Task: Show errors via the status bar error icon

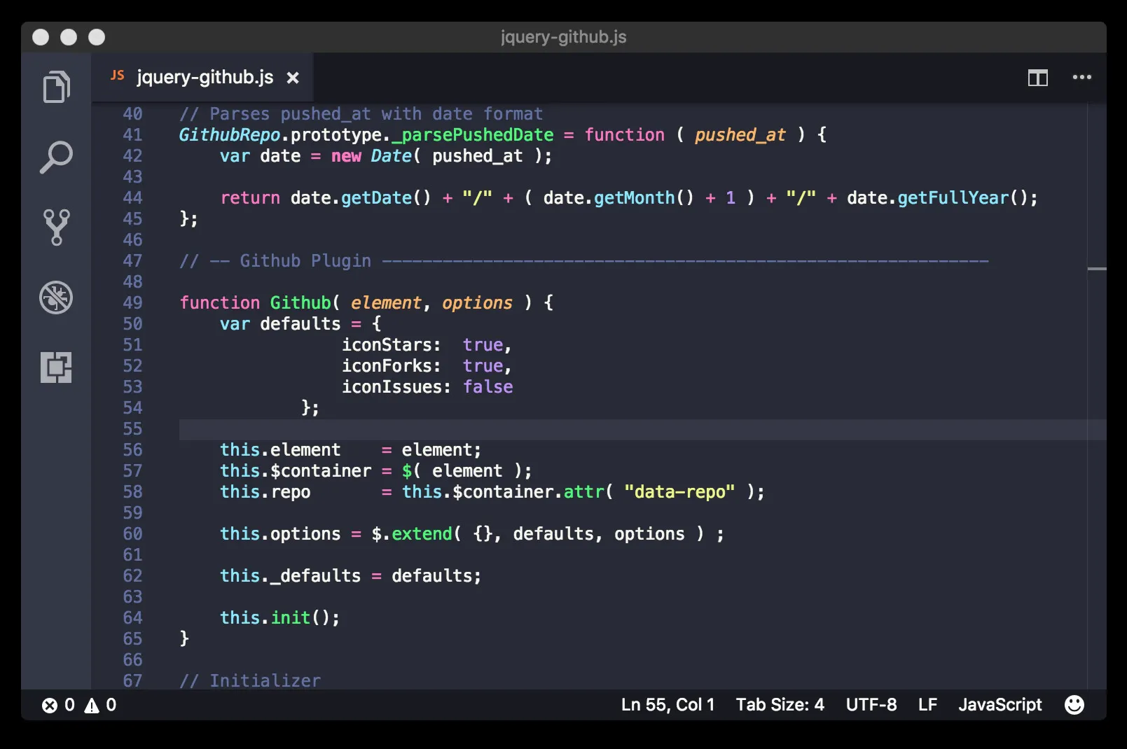Action: (x=50, y=705)
